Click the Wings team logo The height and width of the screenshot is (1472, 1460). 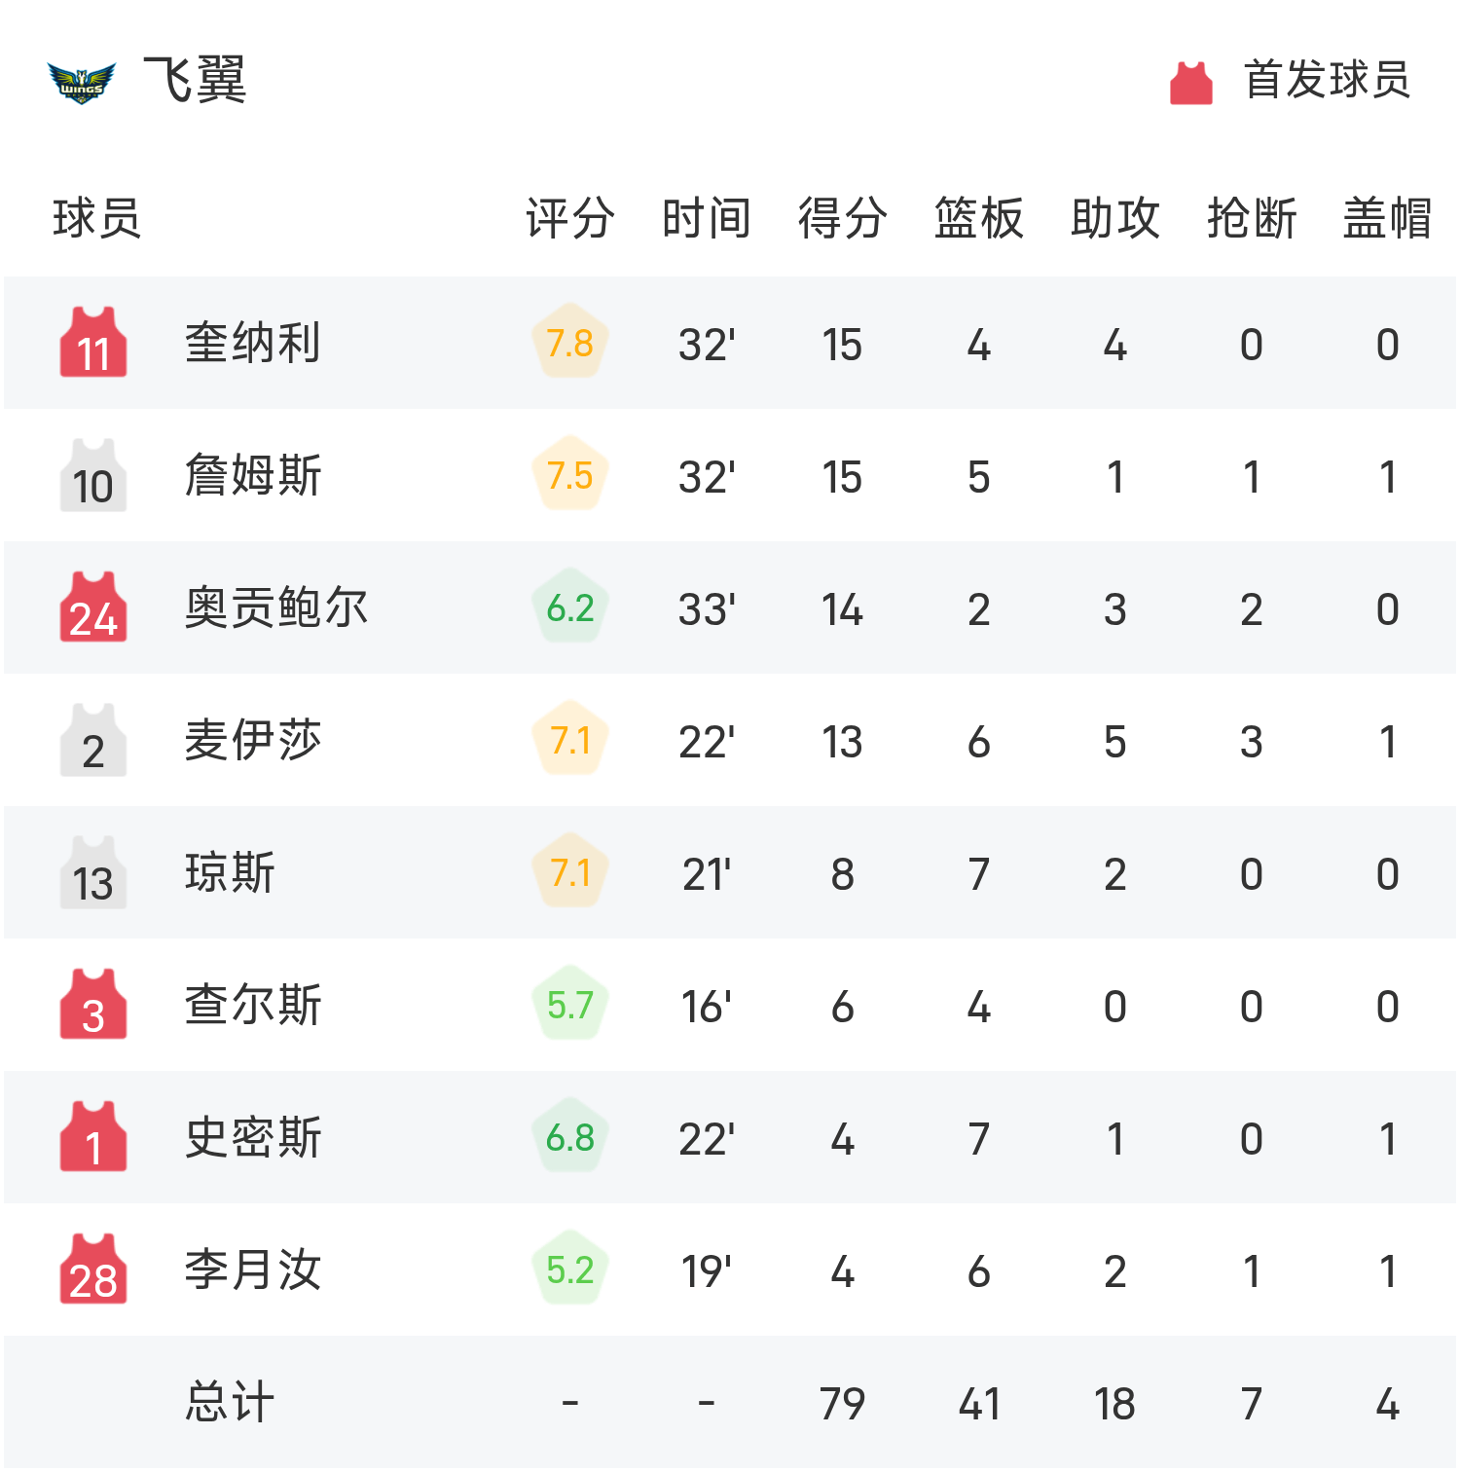click(82, 82)
